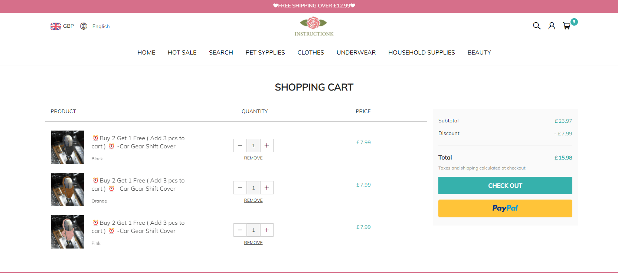Go to the HOT SALE menu
The width and height of the screenshot is (618, 273).
coord(182,53)
